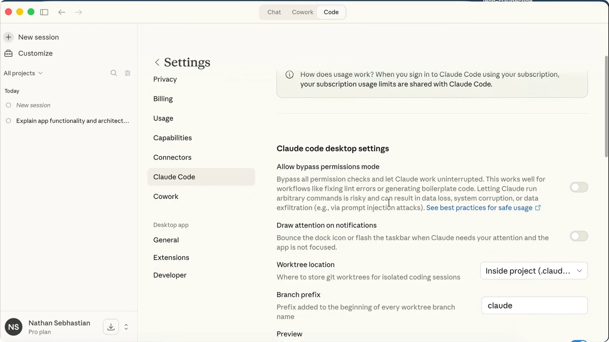
Task: Open the italic New session entry
Action: point(33,105)
